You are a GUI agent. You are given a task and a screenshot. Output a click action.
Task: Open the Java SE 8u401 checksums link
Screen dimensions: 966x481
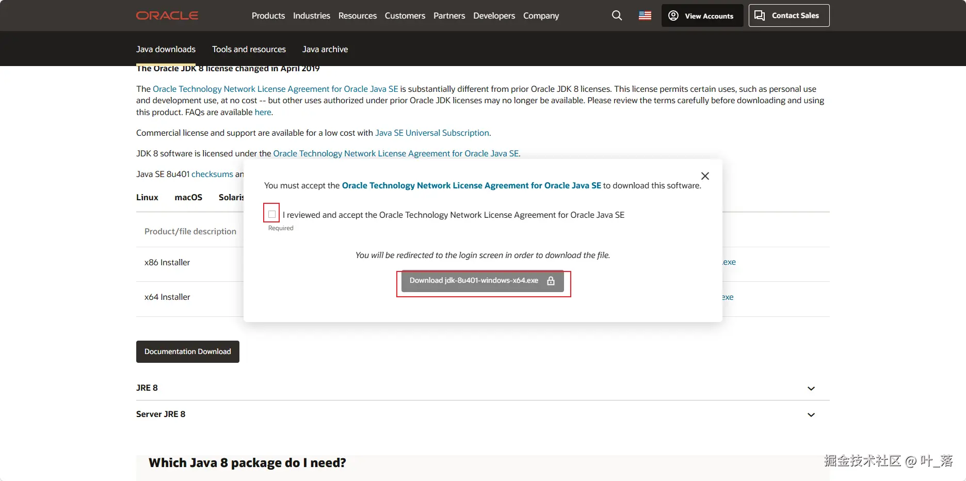point(212,174)
